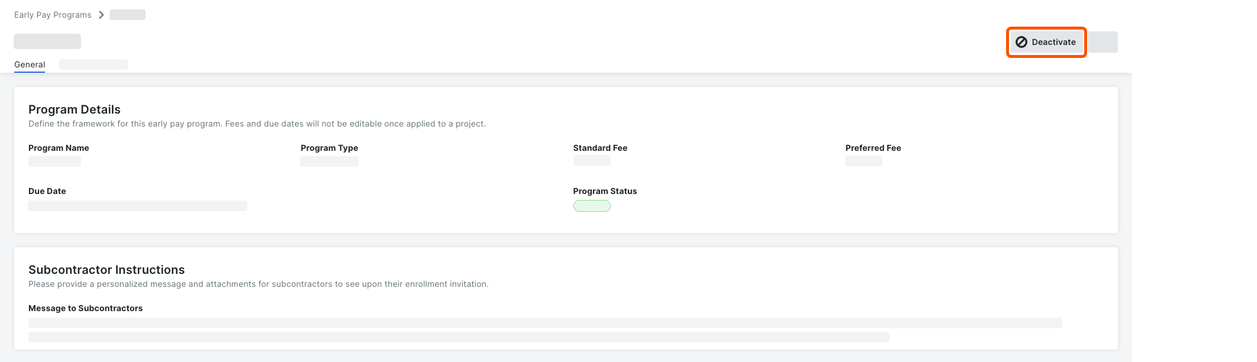Screen dimensions: 1257x362
Task: Click the Standard Fee value placeholder
Action: coord(592,161)
